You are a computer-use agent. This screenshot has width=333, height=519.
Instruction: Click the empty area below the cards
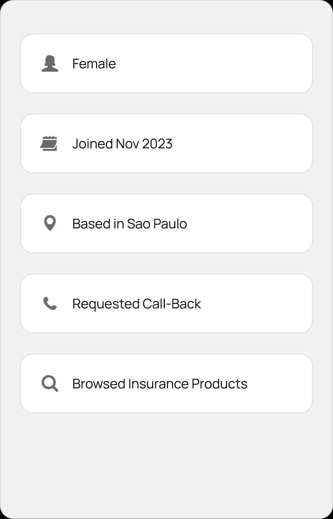click(x=167, y=461)
